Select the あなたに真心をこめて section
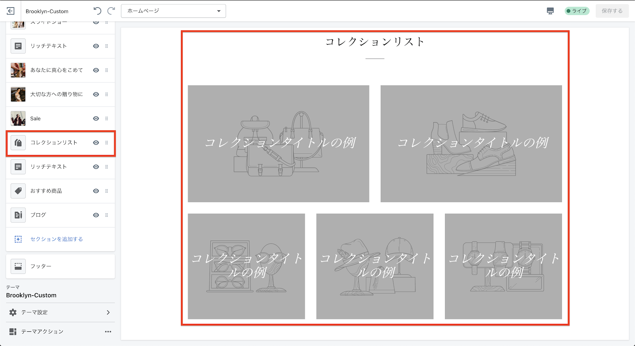Viewport: 635px width, 346px height. coord(56,70)
